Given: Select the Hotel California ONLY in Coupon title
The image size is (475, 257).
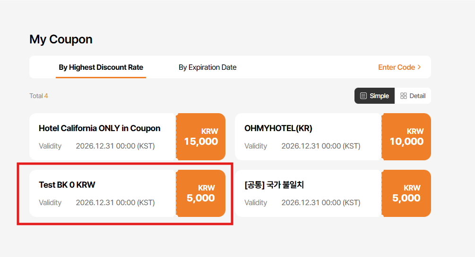Looking at the screenshot, I should pos(99,128).
